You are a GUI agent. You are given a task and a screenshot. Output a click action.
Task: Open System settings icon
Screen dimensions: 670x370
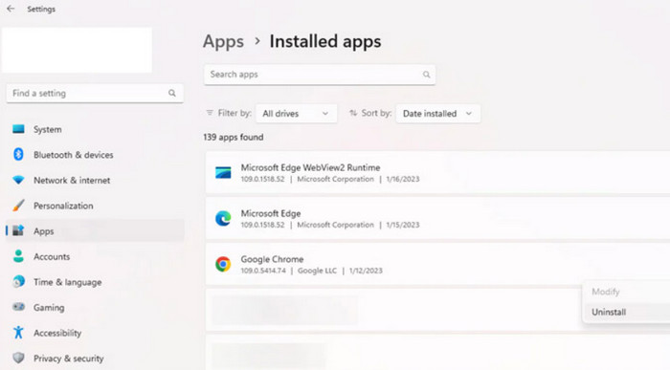(18, 129)
